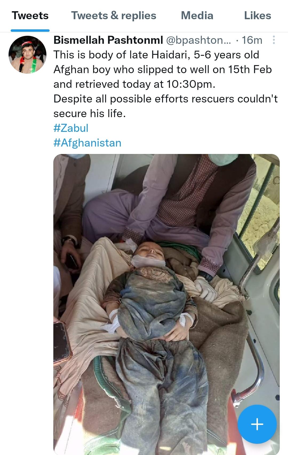Tap the blue indicator under the Tweets tab

30,30
